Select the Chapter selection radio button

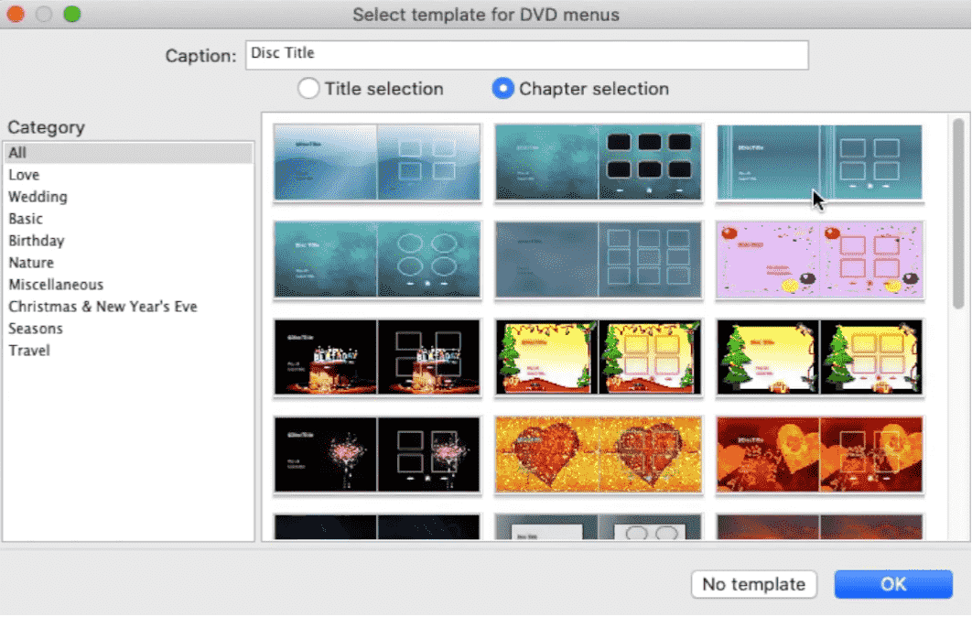click(x=502, y=89)
